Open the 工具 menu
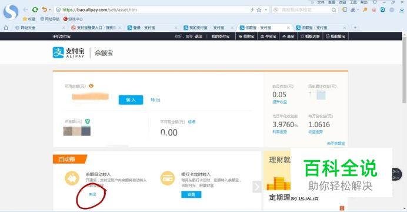Screen dimensions: 407x212 (353, 2)
